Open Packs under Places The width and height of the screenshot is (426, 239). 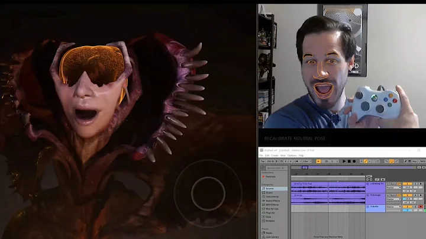click(x=269, y=233)
